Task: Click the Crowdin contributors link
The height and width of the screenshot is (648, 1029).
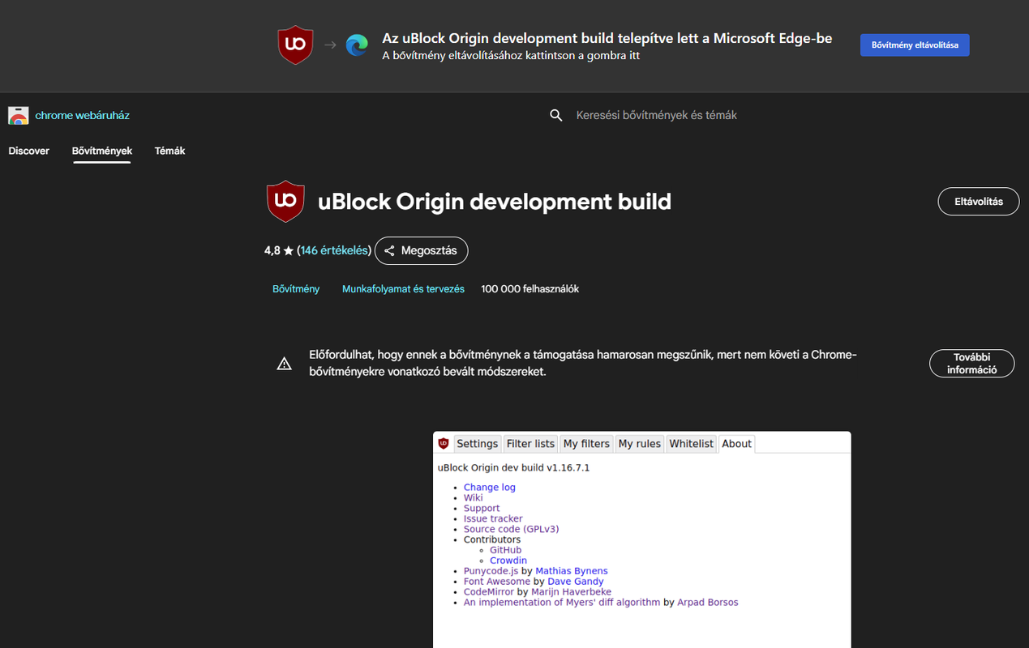Action: click(508, 561)
